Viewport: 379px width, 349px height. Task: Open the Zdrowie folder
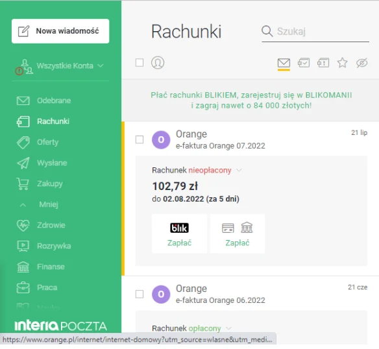point(51,225)
